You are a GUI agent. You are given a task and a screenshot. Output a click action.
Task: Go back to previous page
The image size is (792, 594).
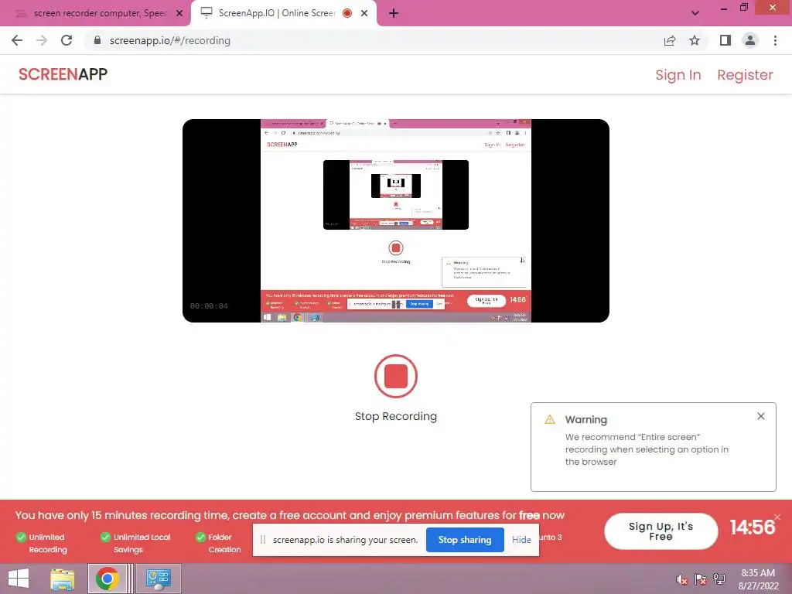point(17,40)
